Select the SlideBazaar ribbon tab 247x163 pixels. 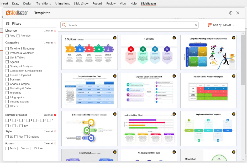click(x=149, y=3)
